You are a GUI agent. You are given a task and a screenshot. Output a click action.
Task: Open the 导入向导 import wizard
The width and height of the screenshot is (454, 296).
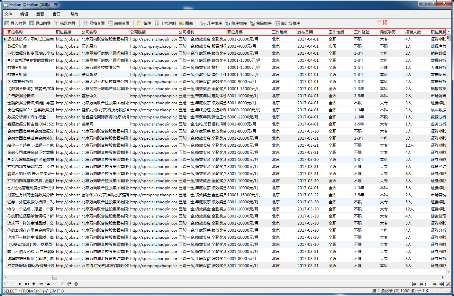(x=15, y=23)
